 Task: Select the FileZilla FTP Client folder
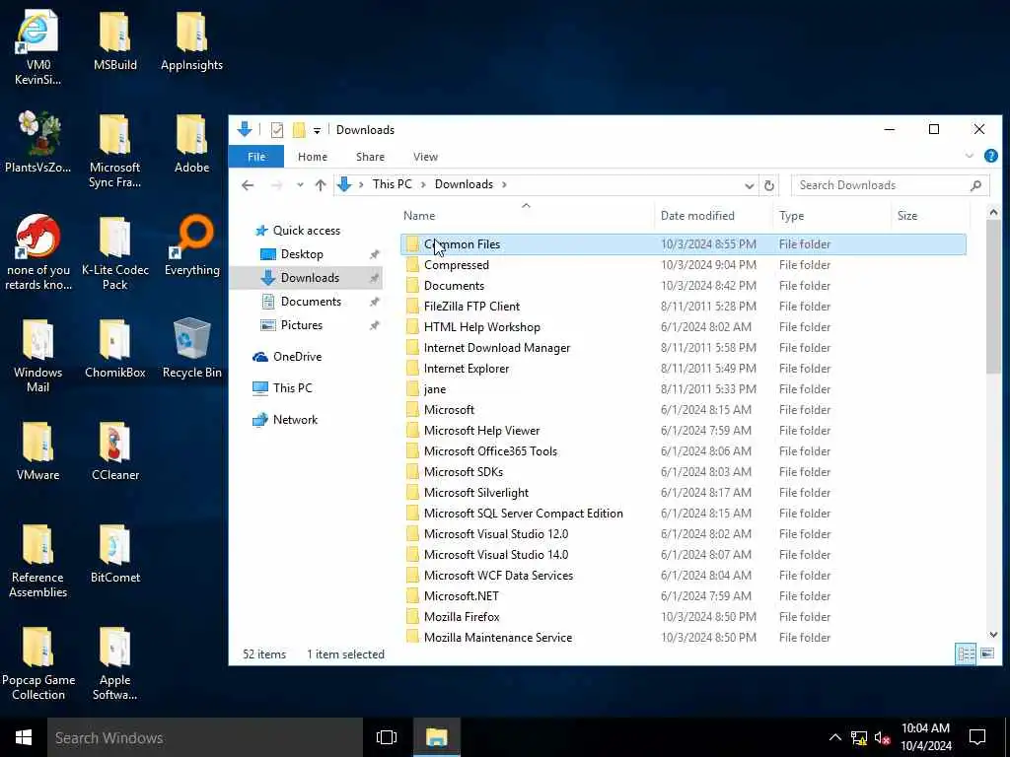click(x=683, y=307)
